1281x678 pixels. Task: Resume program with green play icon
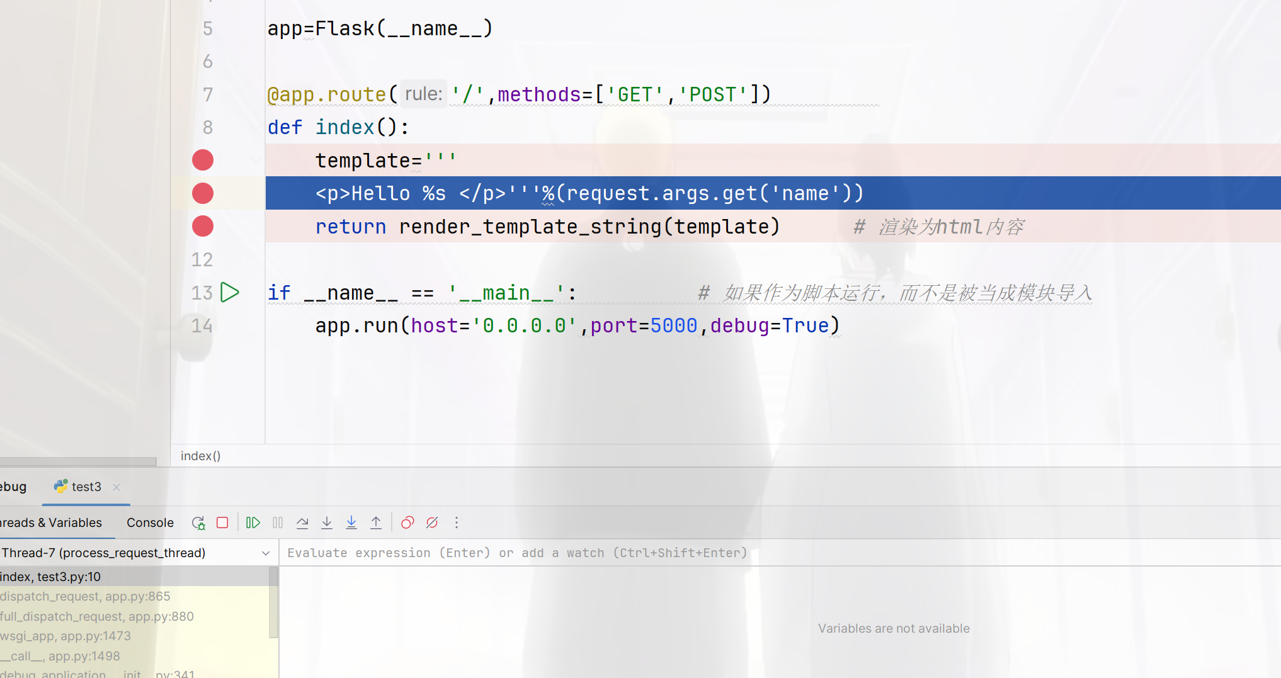[253, 523]
